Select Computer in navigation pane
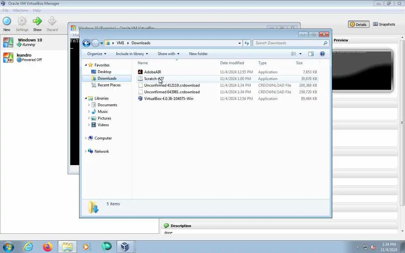The image size is (405, 253). 103,138
